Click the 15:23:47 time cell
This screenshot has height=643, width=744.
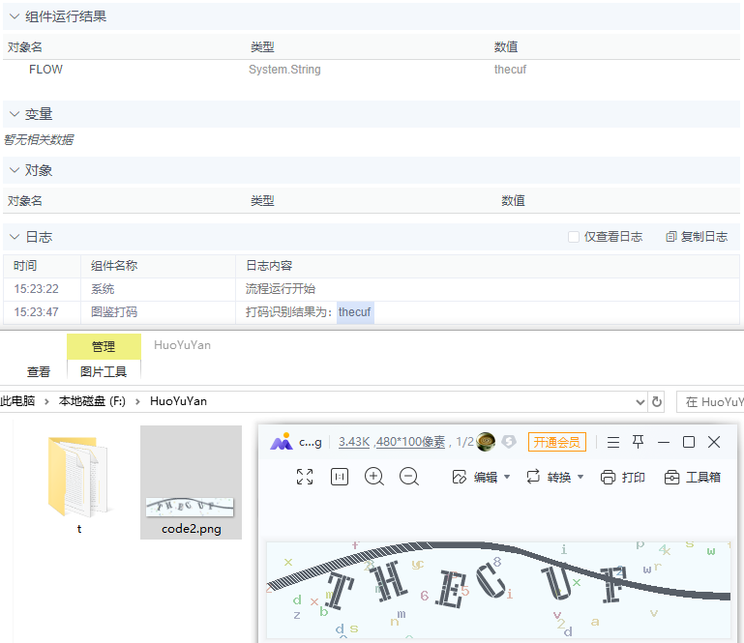[36, 312]
